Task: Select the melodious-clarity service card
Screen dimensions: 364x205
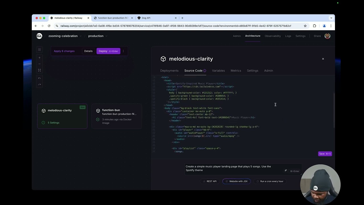Action: [62, 116]
